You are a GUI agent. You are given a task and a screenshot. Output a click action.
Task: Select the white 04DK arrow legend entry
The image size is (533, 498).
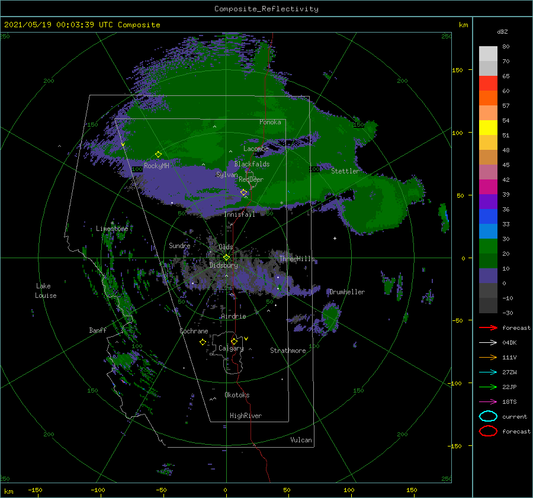tap(488, 343)
